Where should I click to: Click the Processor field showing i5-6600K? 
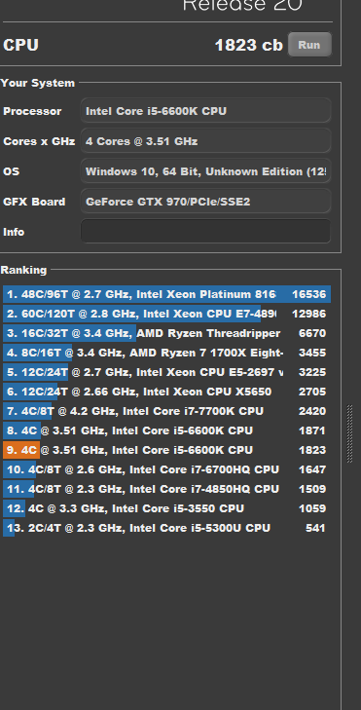coord(206,111)
